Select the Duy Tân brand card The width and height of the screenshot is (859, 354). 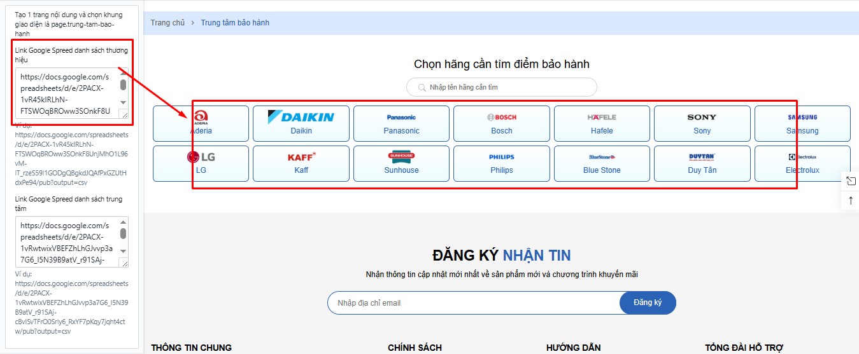702,163
